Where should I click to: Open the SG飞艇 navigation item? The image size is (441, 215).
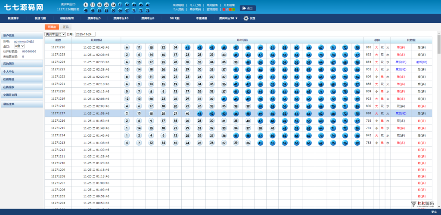pos(174,18)
